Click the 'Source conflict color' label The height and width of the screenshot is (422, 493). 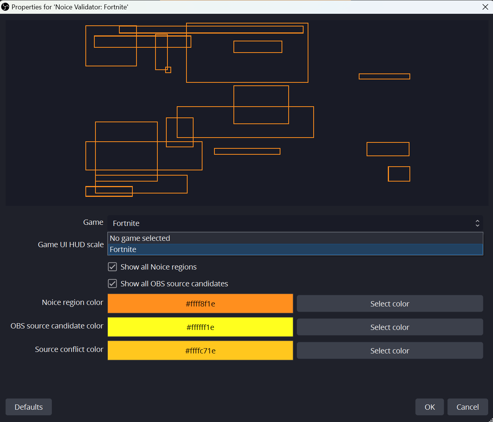(69, 349)
